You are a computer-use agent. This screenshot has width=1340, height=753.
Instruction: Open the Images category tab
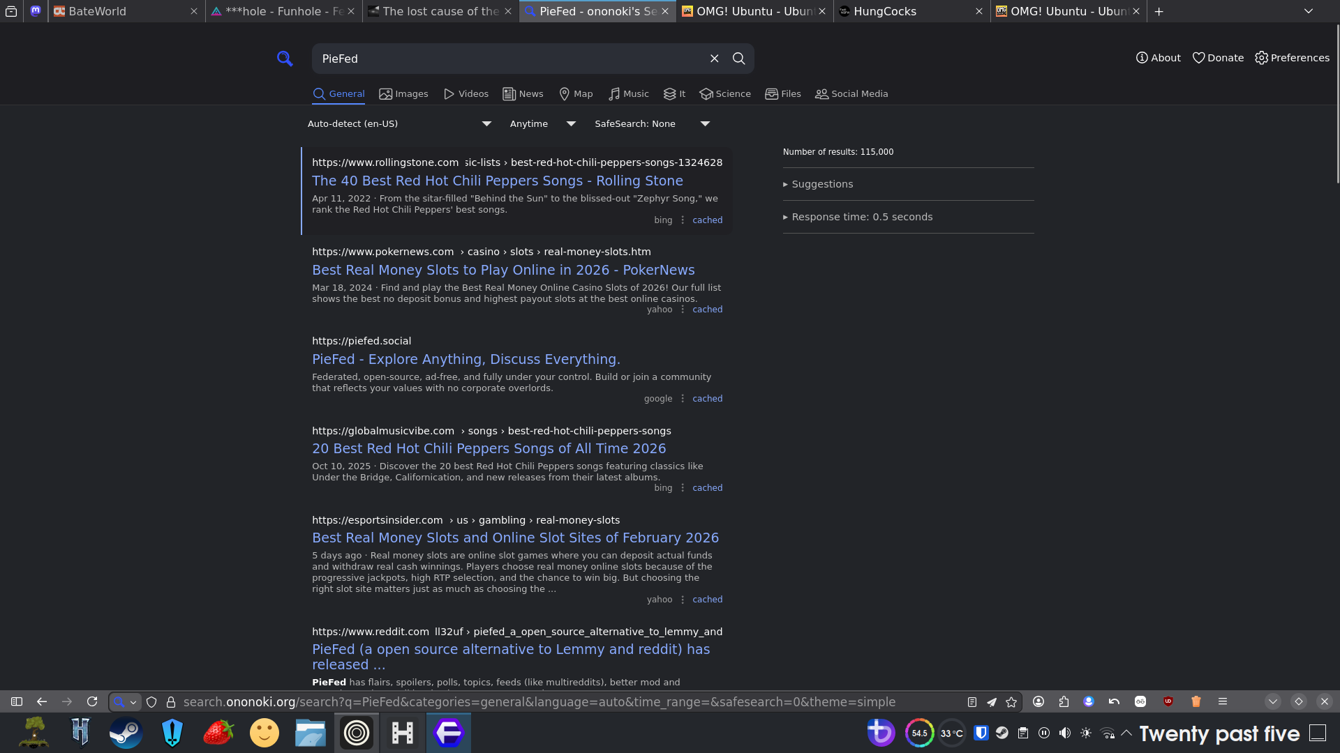(x=403, y=94)
